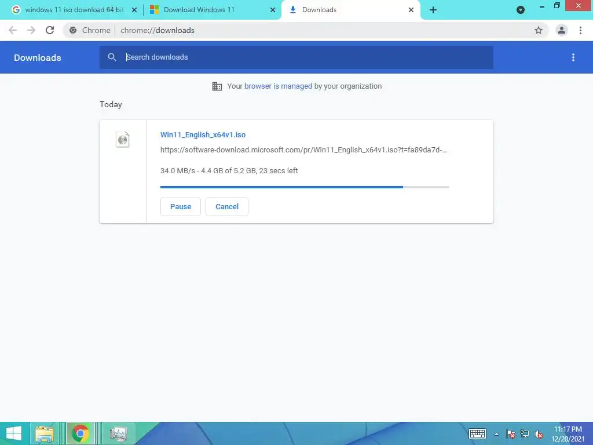
Task: Open the Windows Start button
Action: pyautogui.click(x=14, y=433)
